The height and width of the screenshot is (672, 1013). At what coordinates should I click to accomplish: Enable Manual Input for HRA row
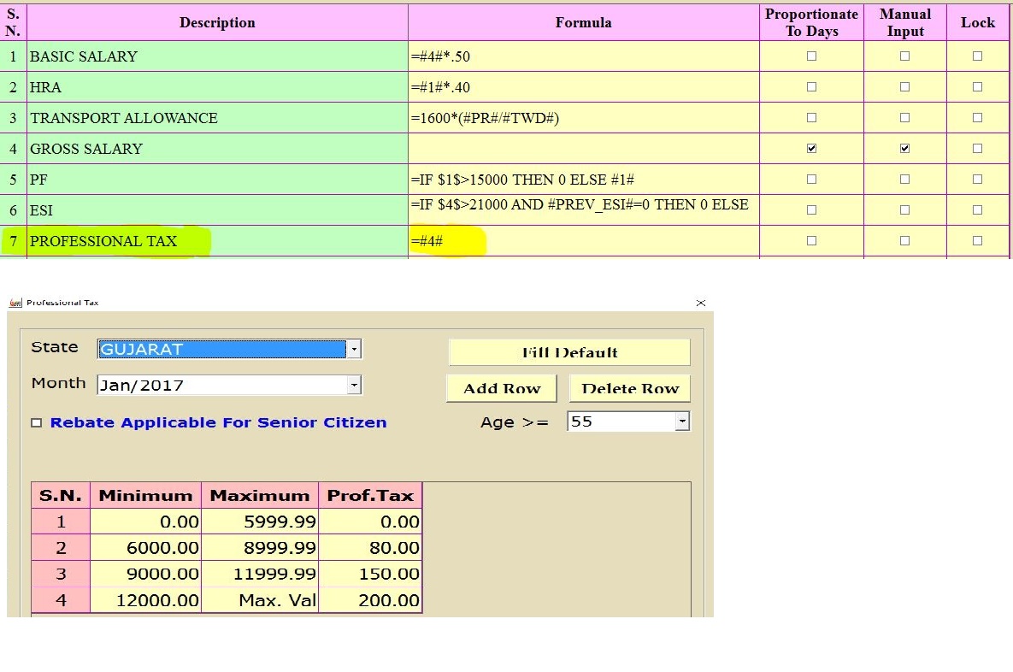pos(904,86)
